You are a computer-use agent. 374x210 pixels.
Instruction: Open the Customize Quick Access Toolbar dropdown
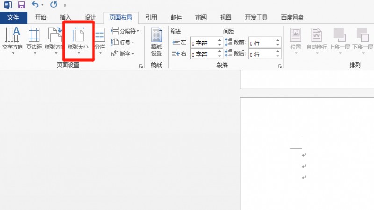[65, 5]
